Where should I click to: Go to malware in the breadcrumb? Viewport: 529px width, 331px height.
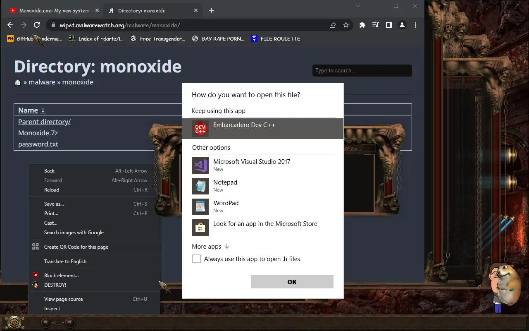pos(42,82)
